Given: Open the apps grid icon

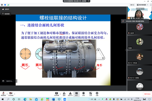Looking at the screenshot, I should 91,94.
